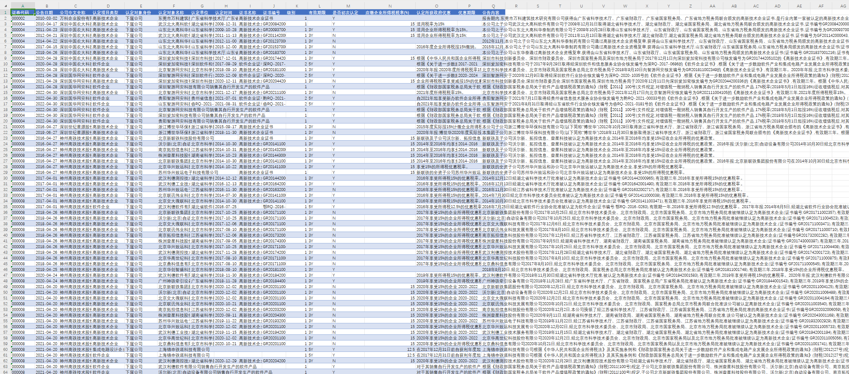Image resolution: width=849 pixels, height=374 pixels.
Task: Click the 应缴企业所得税税率(%) header cell
Action: [390, 12]
